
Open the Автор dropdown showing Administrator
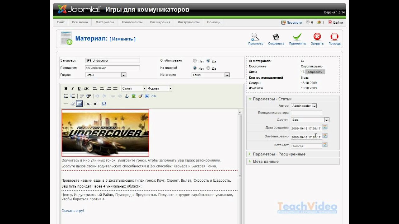point(304,106)
